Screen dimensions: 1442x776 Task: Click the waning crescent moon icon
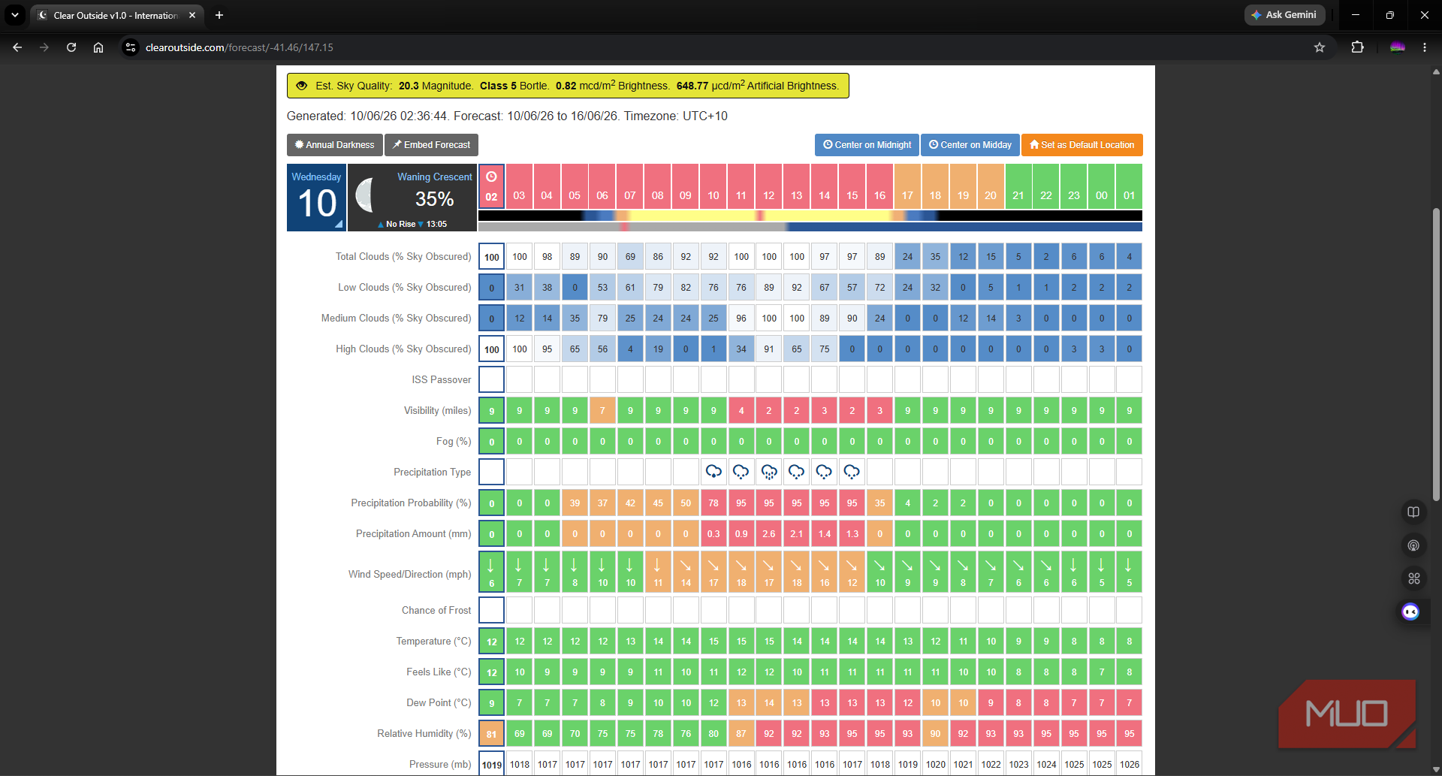coord(366,195)
